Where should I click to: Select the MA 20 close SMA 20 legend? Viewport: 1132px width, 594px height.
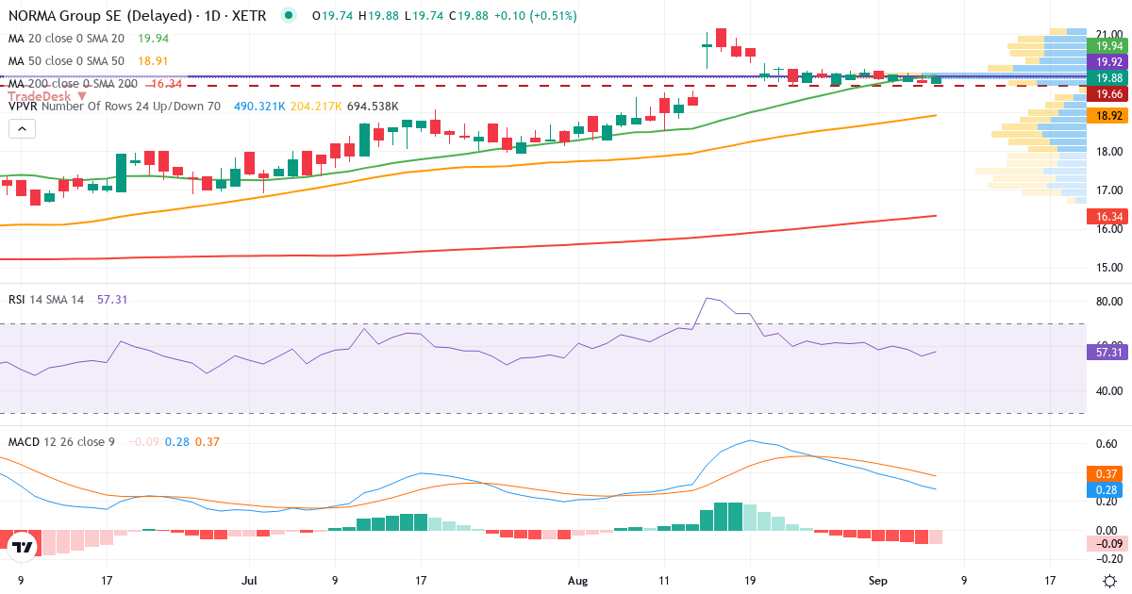click(x=66, y=39)
